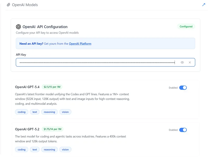Click the OpenAI logo icon in API Configuration
Screen dimensions: 211x158
[x=18, y=27]
